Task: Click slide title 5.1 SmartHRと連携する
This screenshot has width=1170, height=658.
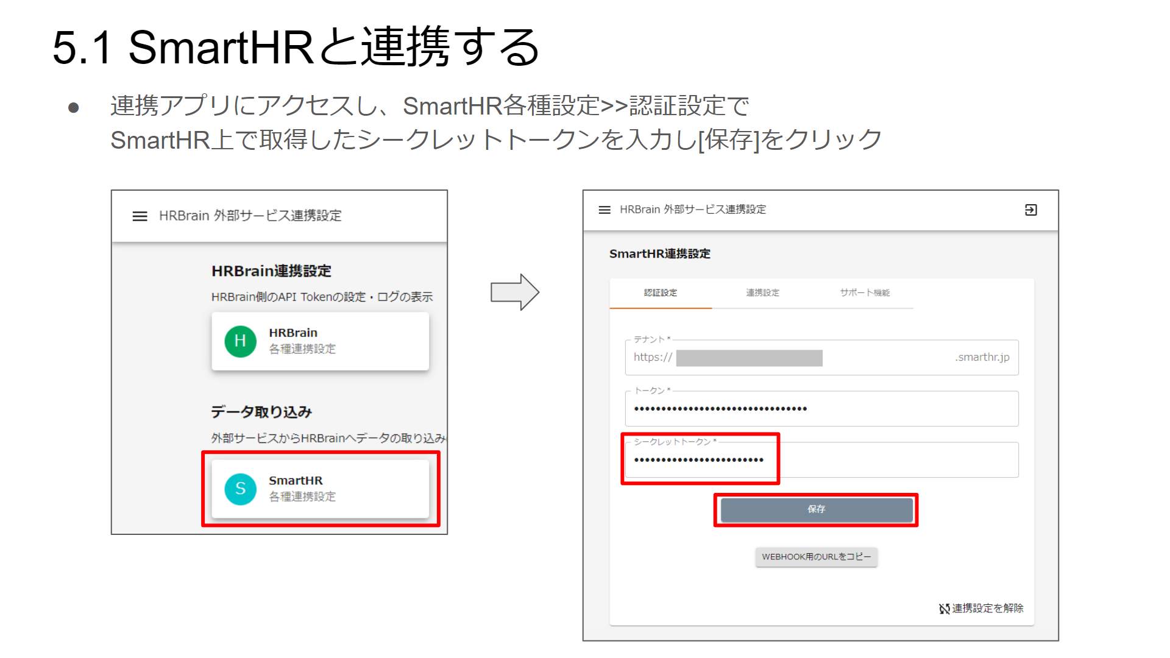Action: coord(297,48)
